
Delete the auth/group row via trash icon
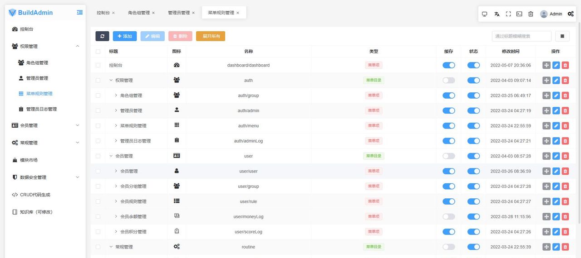click(565, 96)
